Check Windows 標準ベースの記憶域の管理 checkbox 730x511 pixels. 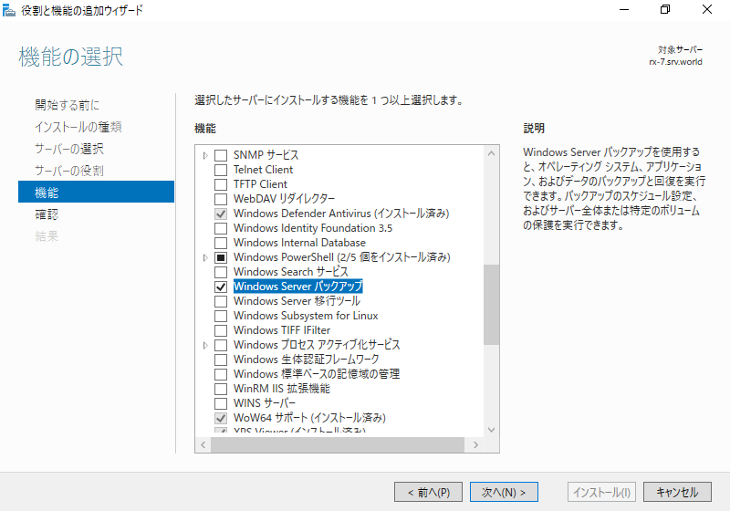[221, 374]
